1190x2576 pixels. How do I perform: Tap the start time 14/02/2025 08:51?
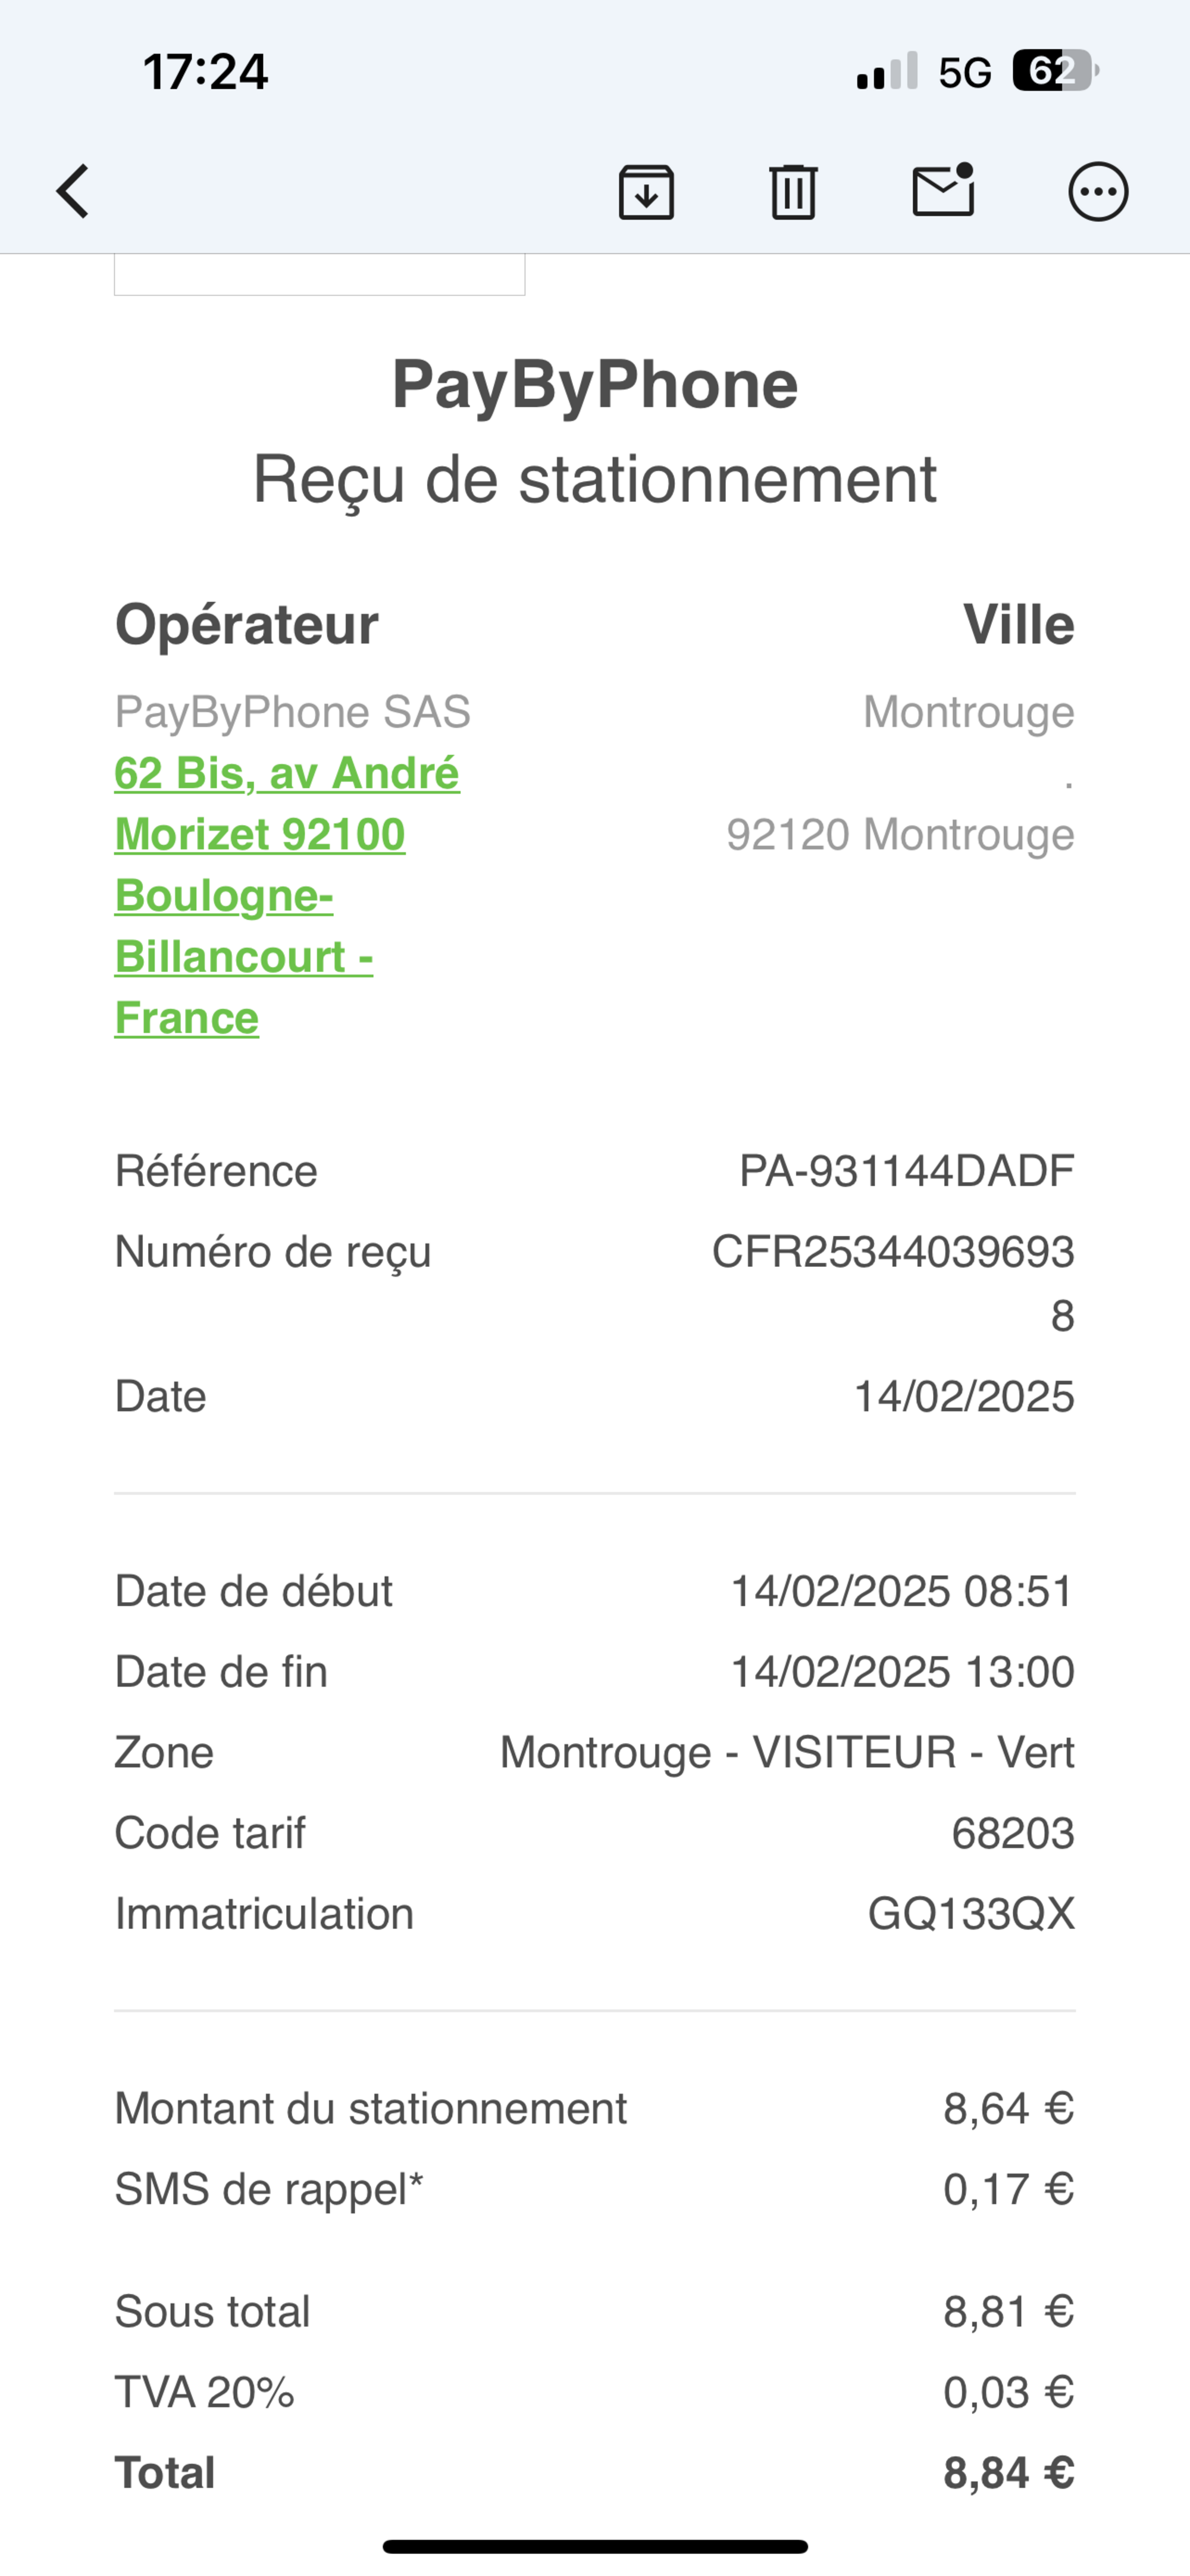902,1591
